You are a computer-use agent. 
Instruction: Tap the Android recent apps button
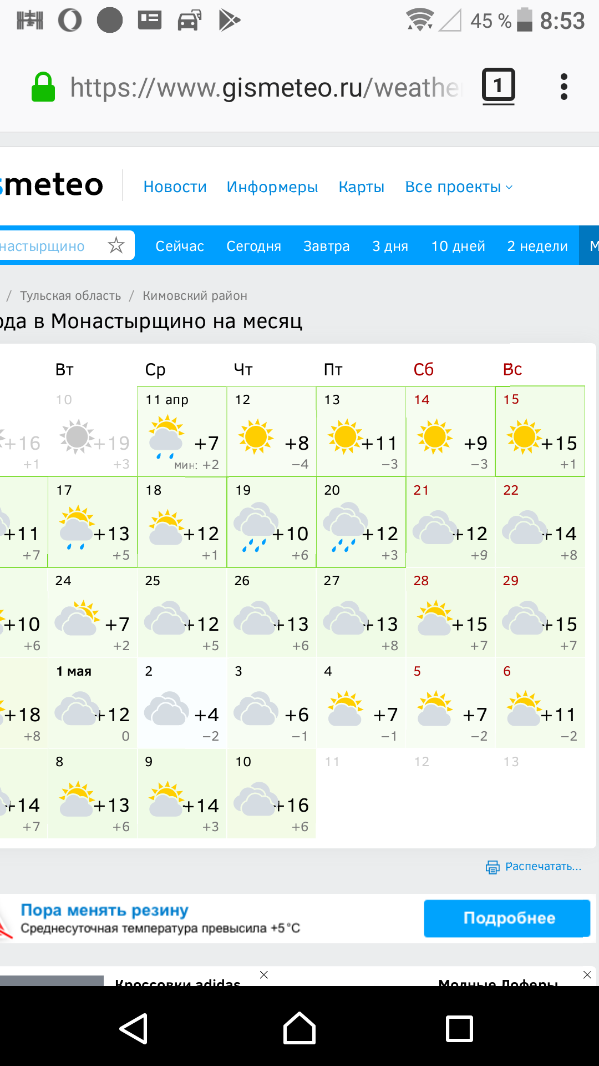tap(459, 1028)
